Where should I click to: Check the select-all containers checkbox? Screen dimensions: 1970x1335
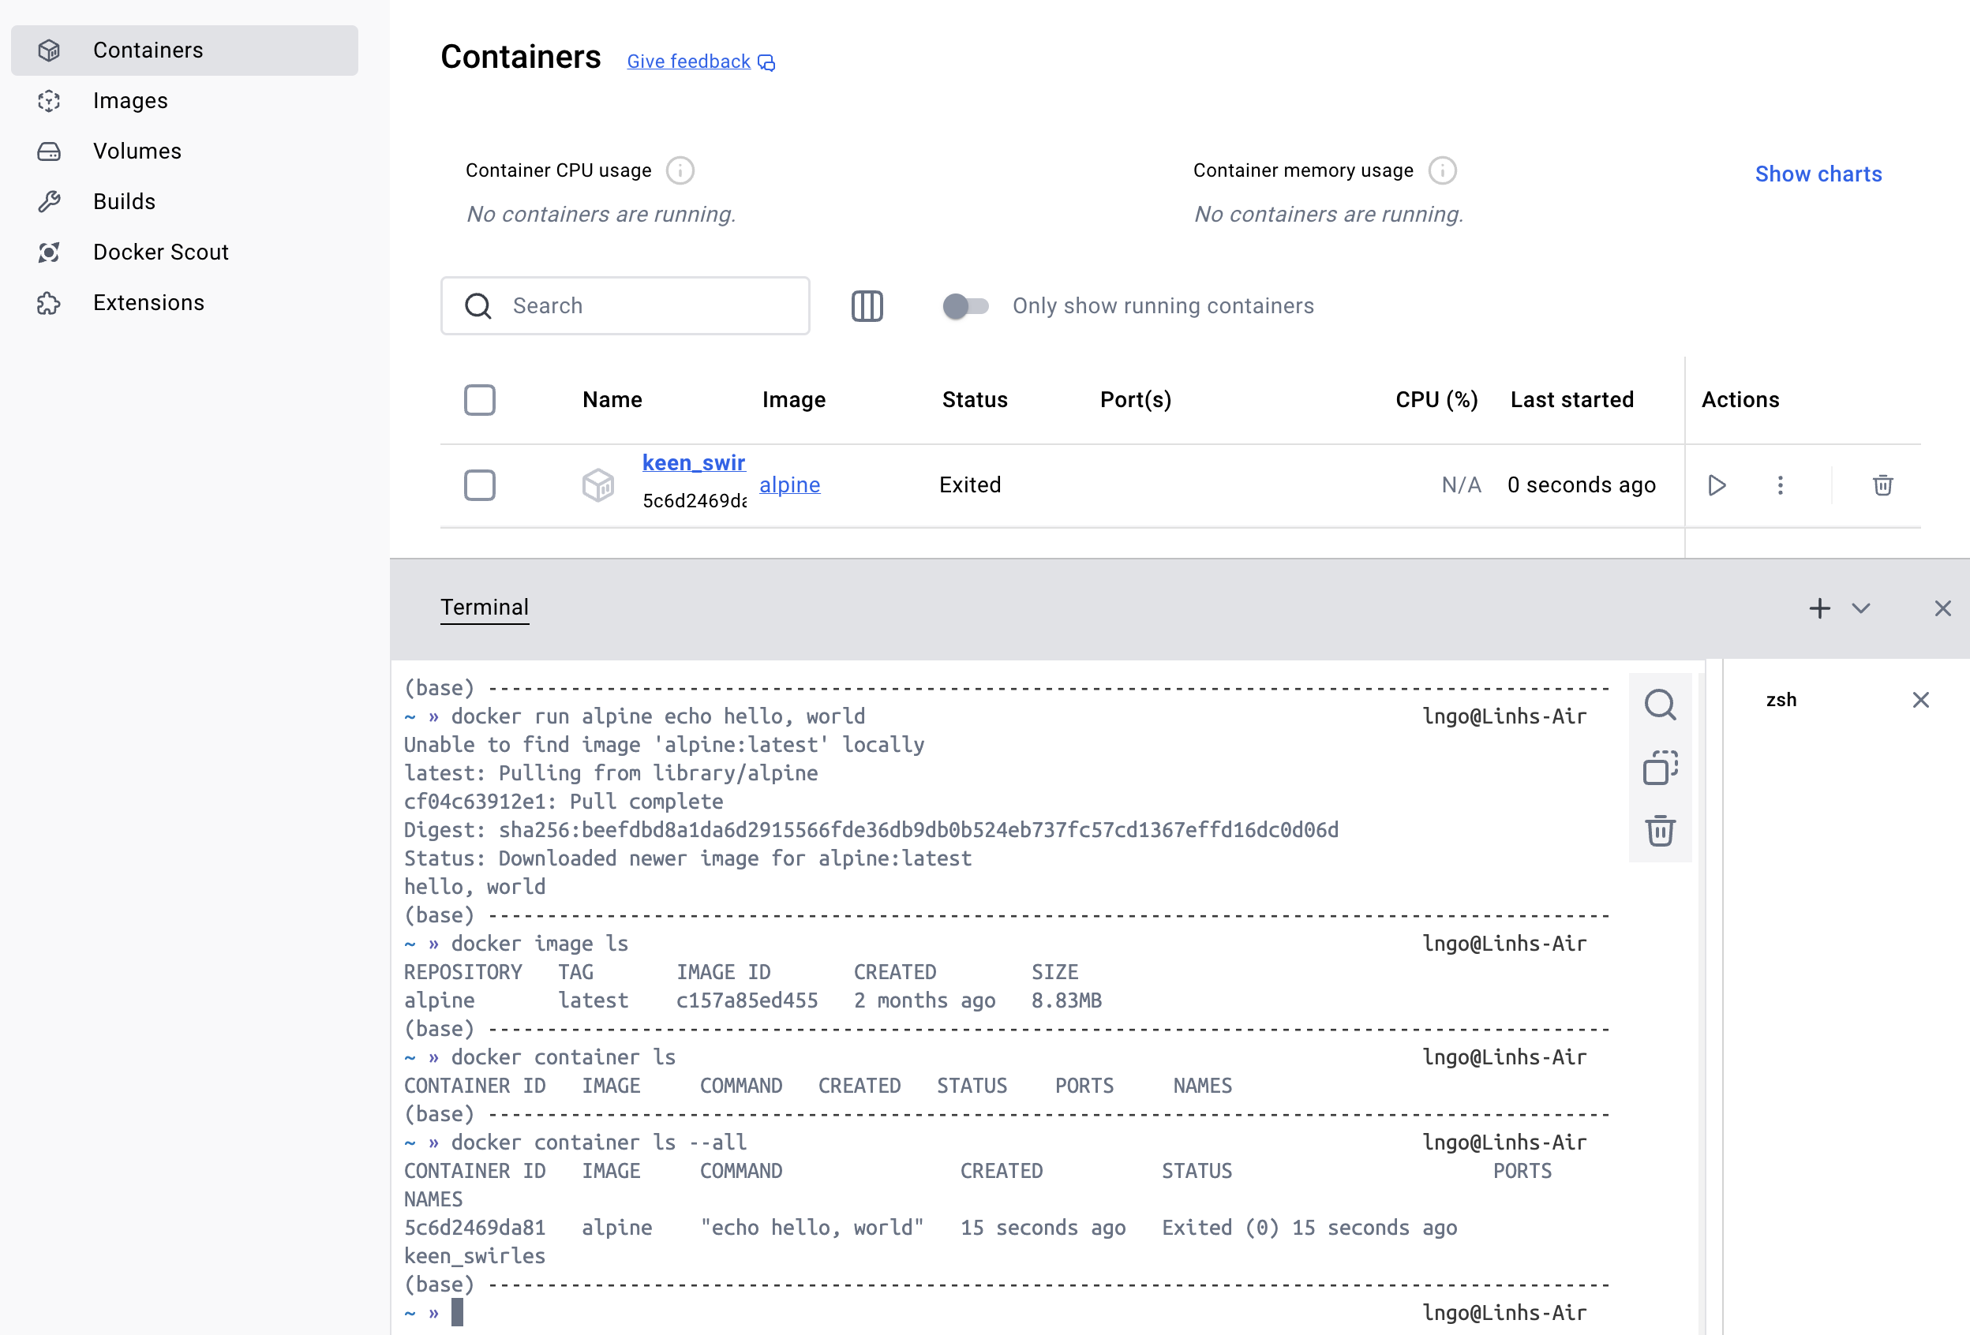pyautogui.click(x=480, y=400)
